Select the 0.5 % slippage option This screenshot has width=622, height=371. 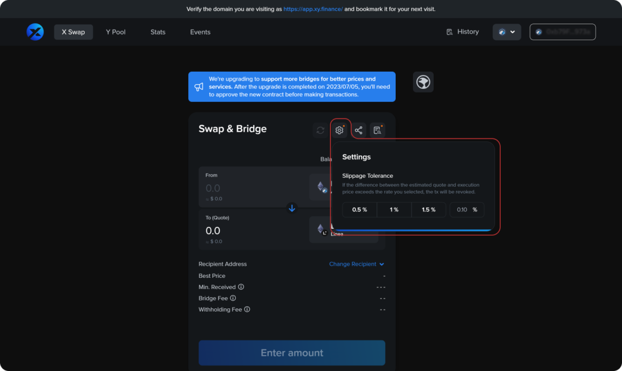[359, 209]
